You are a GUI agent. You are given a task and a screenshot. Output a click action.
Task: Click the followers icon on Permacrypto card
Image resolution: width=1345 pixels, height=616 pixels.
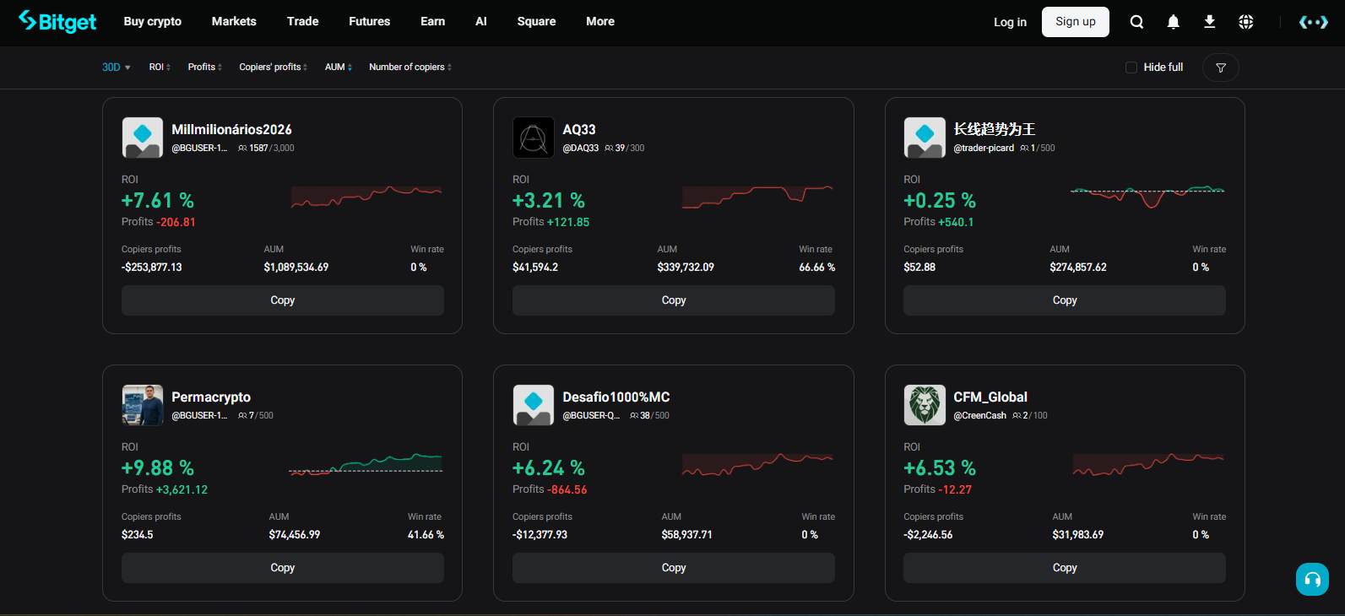242,415
